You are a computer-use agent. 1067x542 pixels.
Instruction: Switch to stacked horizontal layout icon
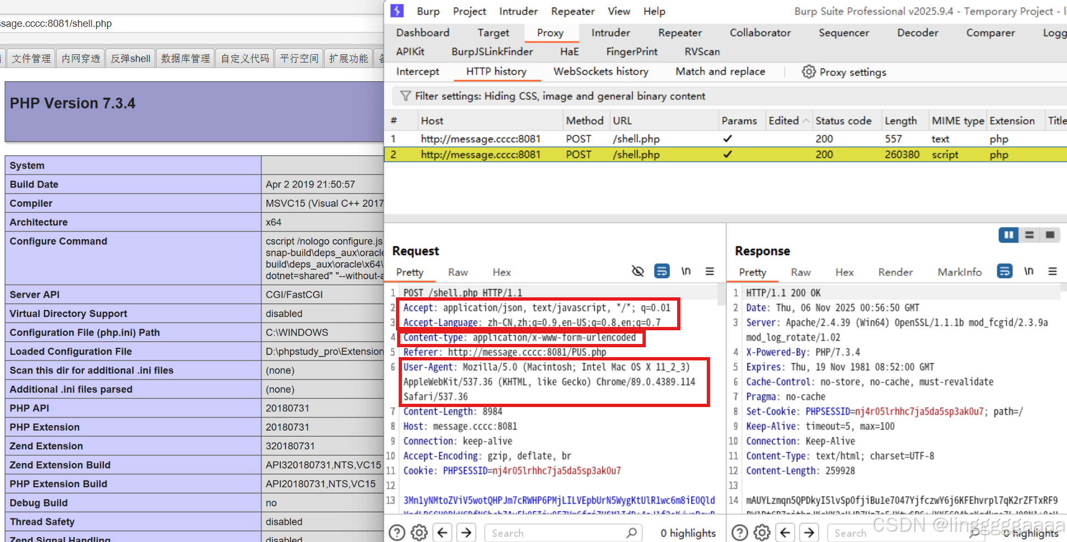click(1029, 235)
